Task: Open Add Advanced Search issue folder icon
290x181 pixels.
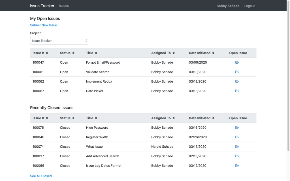Action: (x=237, y=156)
